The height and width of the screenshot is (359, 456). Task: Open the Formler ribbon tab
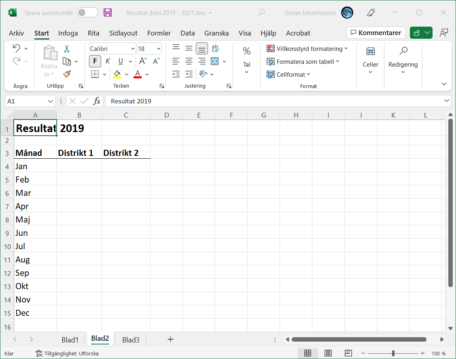159,33
